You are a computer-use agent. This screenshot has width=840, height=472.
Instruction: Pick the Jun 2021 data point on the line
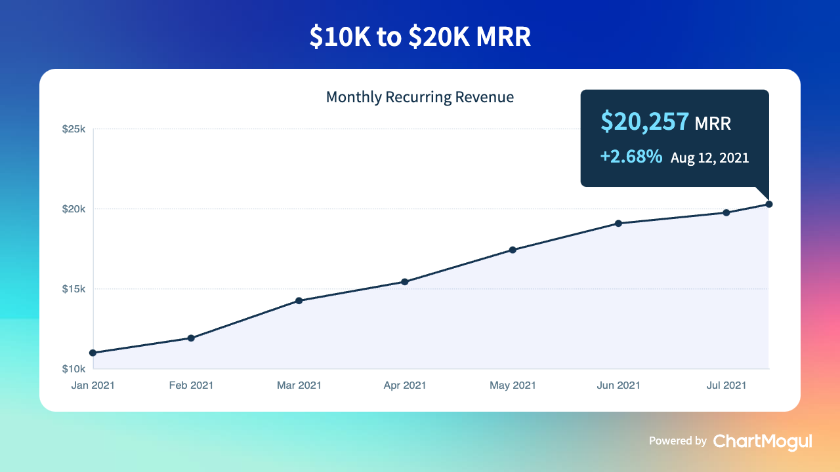[x=619, y=224]
